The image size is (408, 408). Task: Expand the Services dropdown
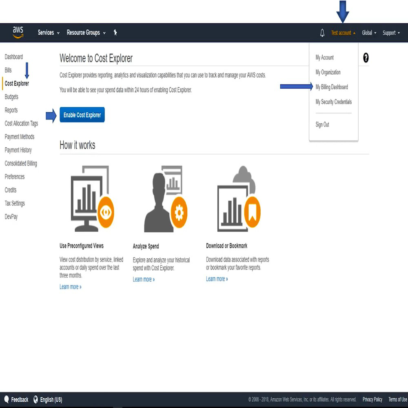(49, 33)
